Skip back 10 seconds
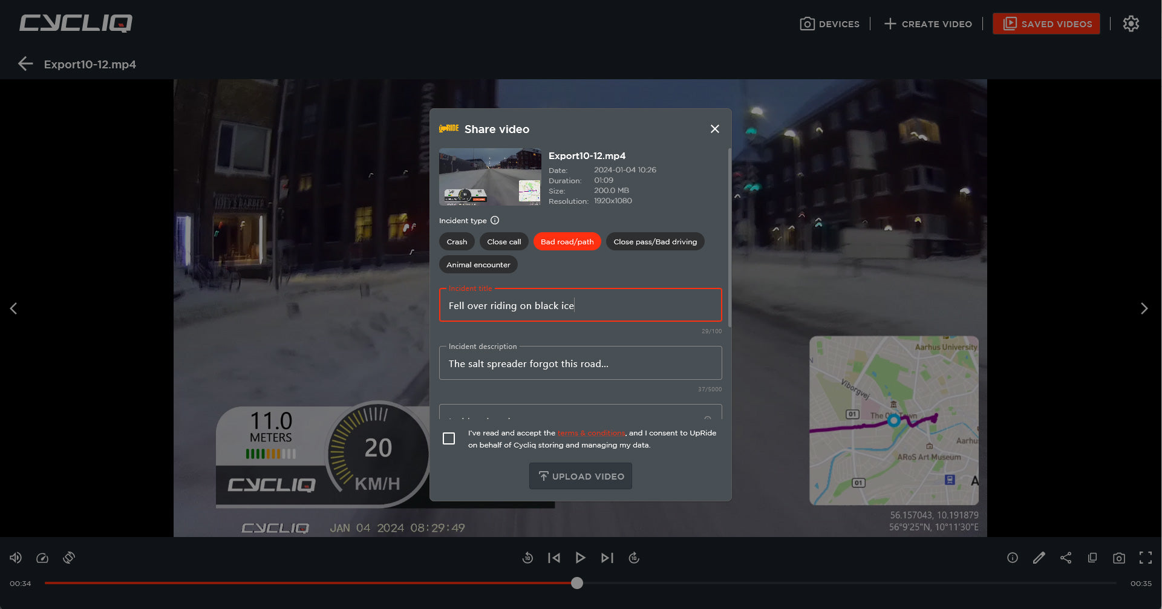This screenshot has width=1162, height=609. pos(527,558)
